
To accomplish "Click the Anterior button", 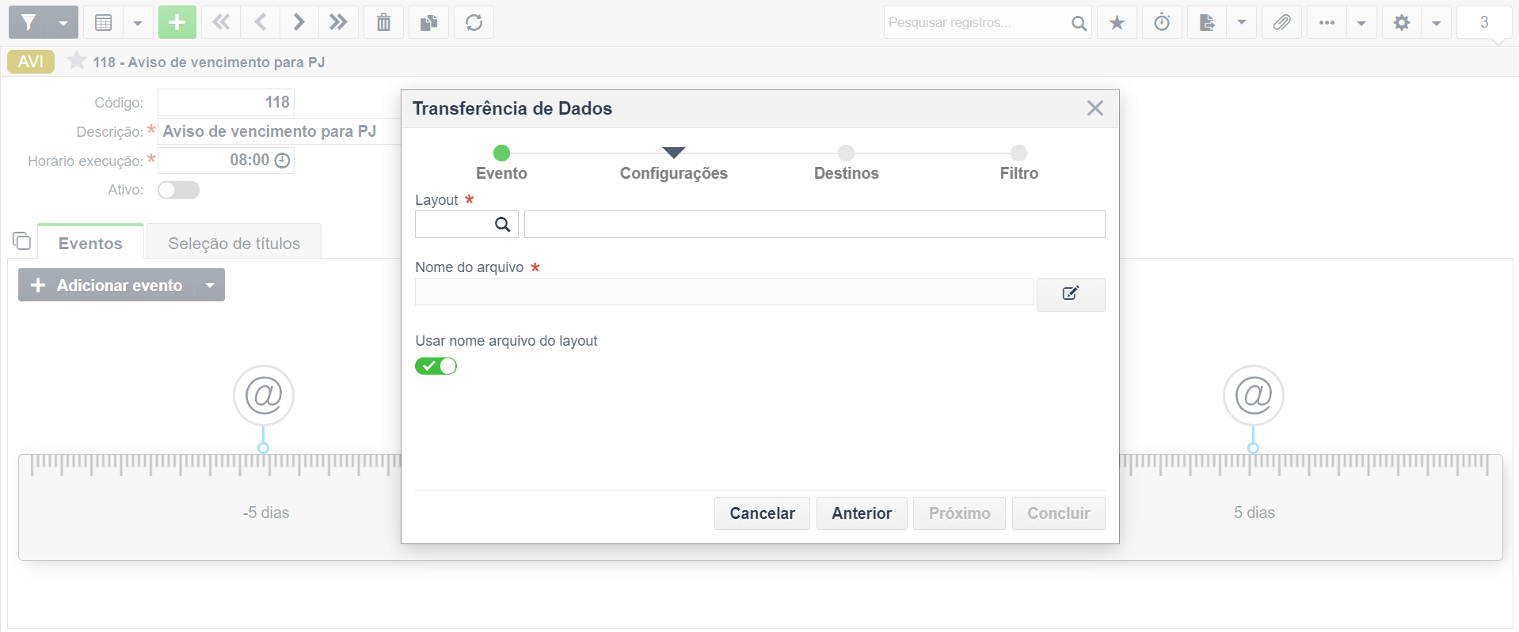I will point(862,513).
